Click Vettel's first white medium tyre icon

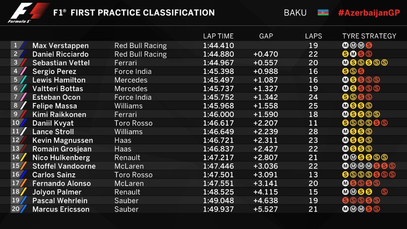click(346, 63)
